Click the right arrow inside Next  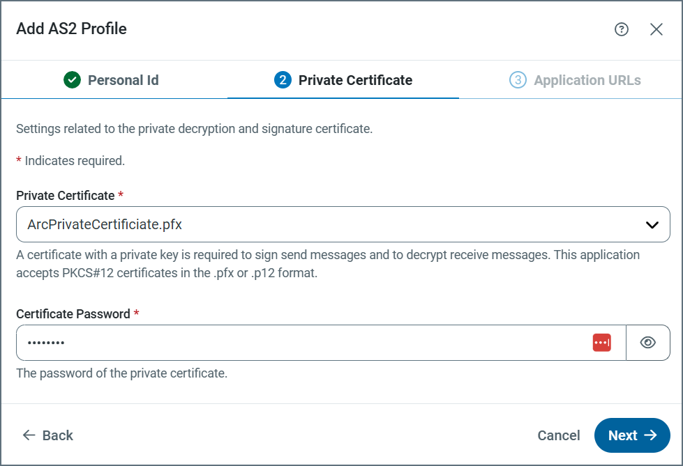(650, 435)
